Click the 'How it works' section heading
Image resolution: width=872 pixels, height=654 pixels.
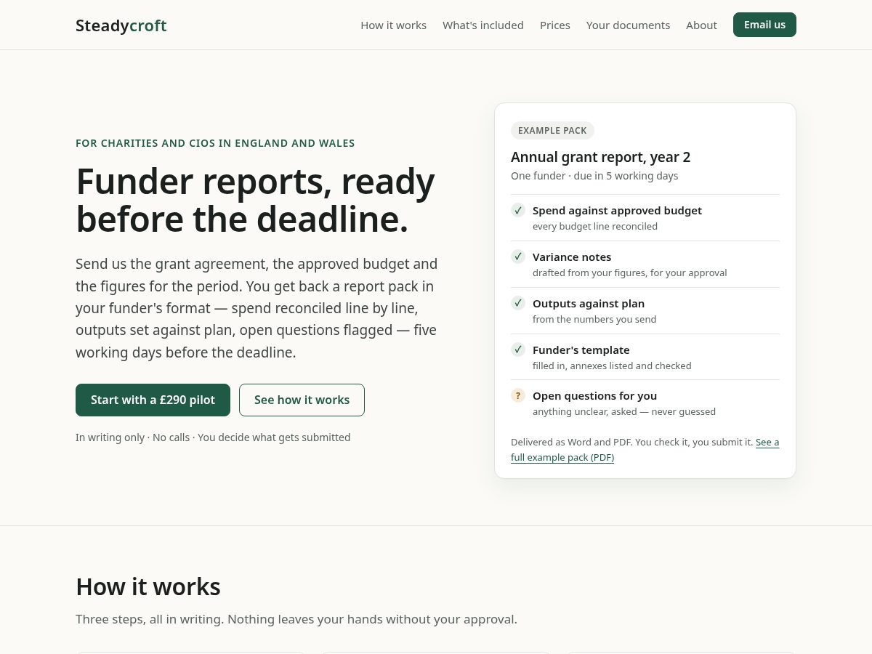(x=148, y=586)
